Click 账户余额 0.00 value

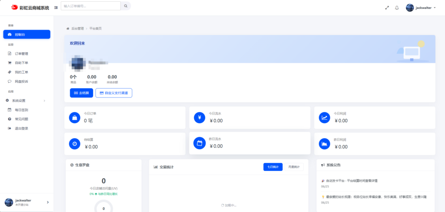pyautogui.click(x=92, y=77)
